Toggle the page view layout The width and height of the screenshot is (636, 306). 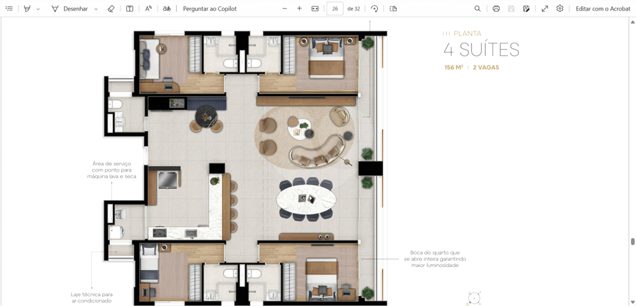point(393,9)
